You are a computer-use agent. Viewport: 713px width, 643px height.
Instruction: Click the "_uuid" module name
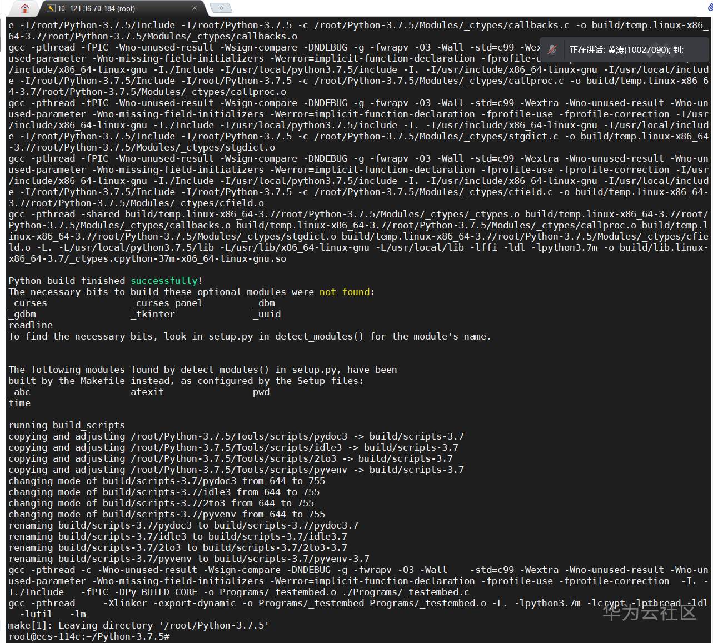267,314
